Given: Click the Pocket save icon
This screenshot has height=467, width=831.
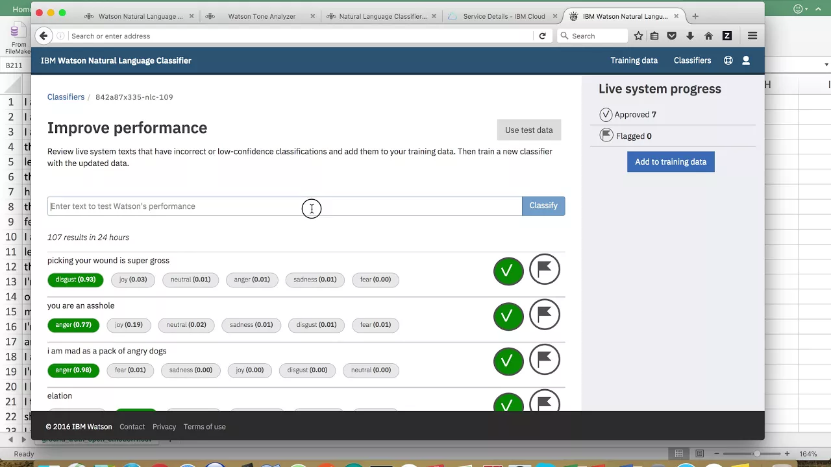Looking at the screenshot, I should point(672,36).
